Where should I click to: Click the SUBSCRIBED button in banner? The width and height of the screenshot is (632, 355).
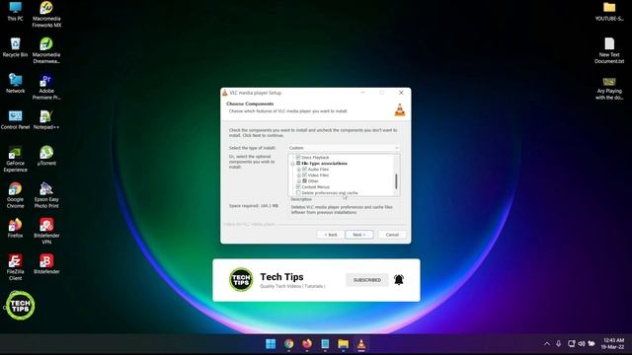(x=367, y=280)
